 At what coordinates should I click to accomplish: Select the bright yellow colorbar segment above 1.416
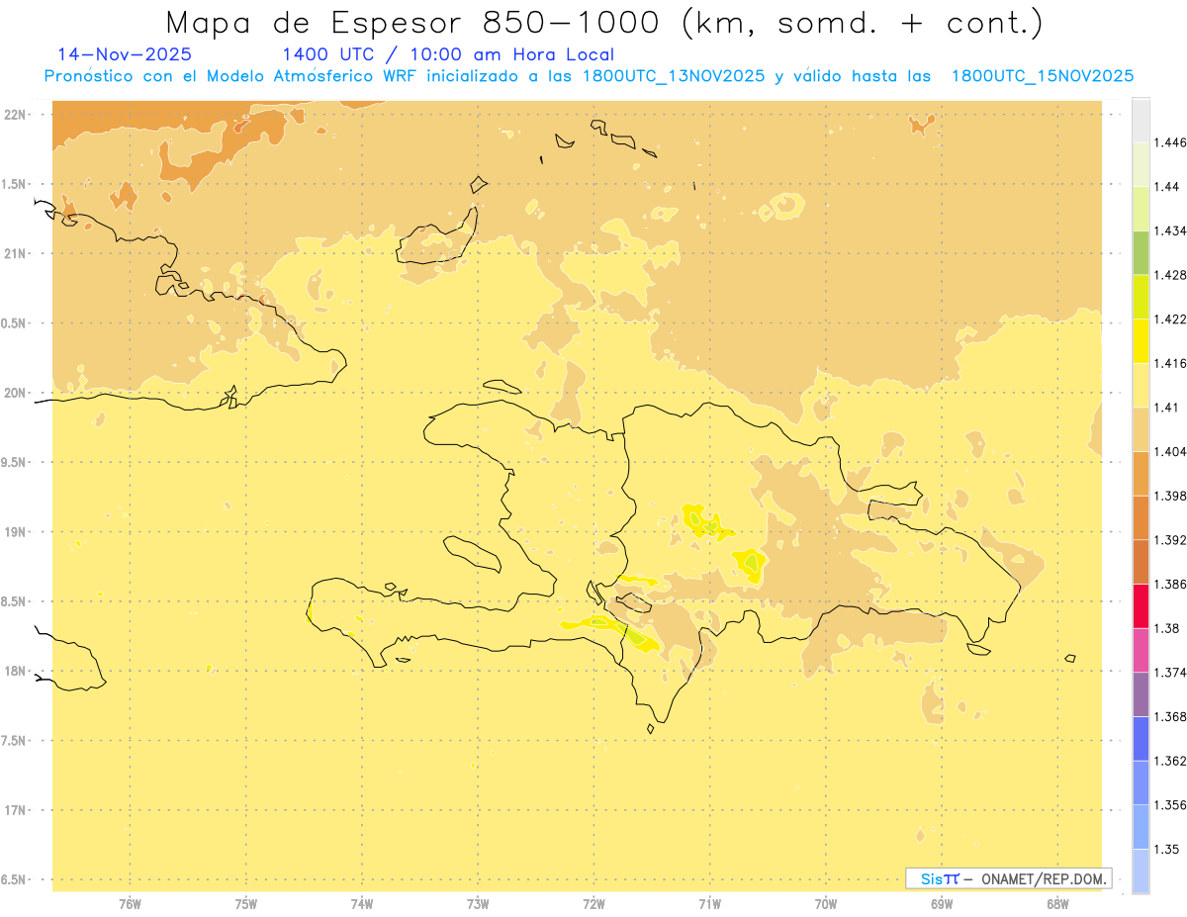(1141, 341)
